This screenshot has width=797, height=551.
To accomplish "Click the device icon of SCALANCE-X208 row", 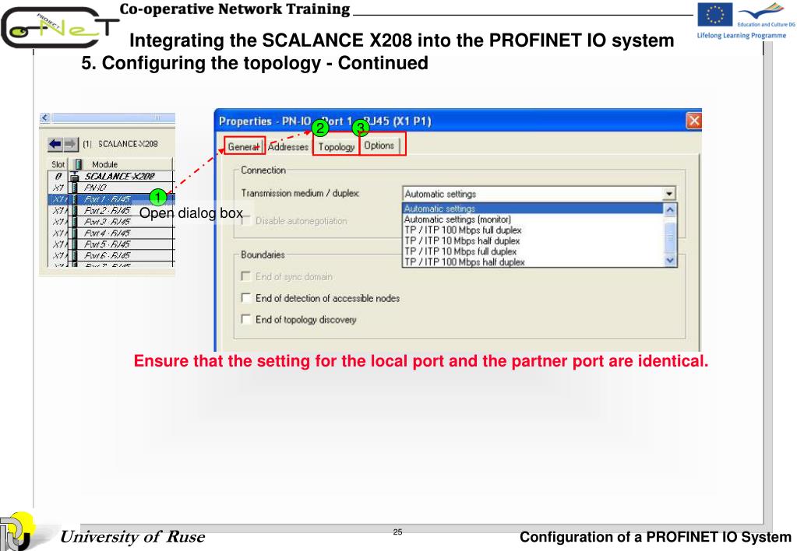I will tap(75, 176).
